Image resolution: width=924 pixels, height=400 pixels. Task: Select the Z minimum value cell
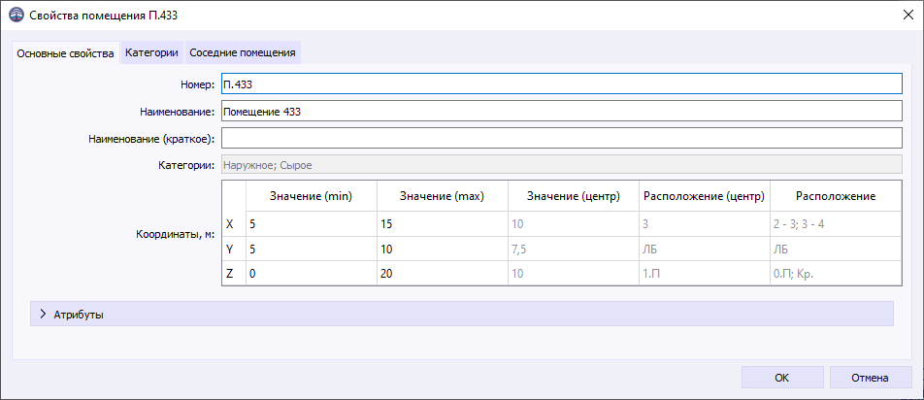(x=311, y=274)
